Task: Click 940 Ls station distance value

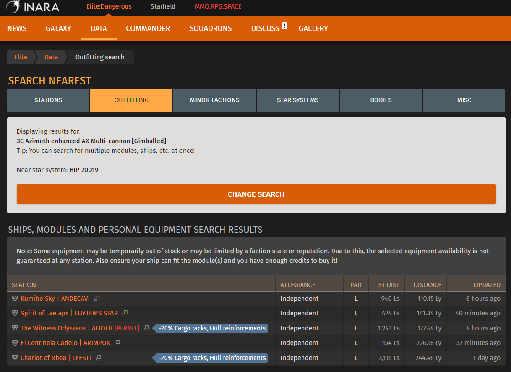Action: 391,299
